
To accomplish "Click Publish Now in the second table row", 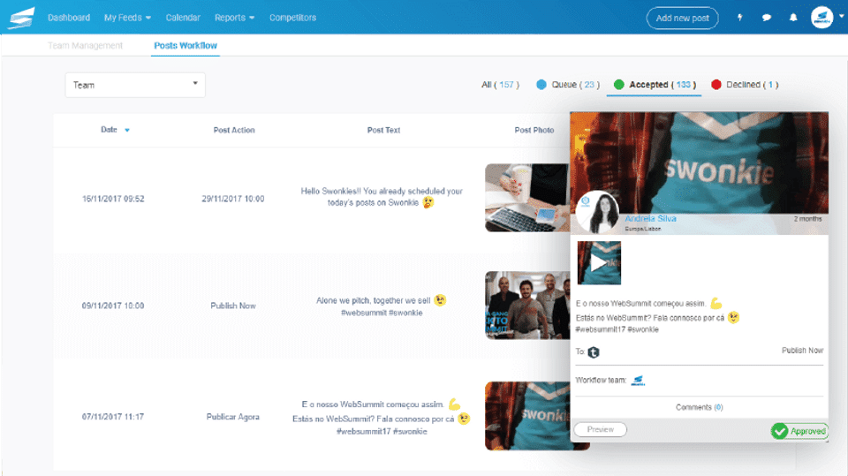I will [233, 306].
